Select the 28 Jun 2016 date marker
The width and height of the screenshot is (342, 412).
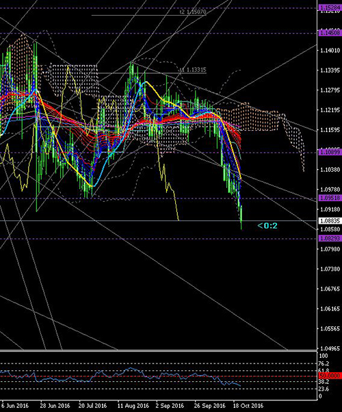point(55,406)
